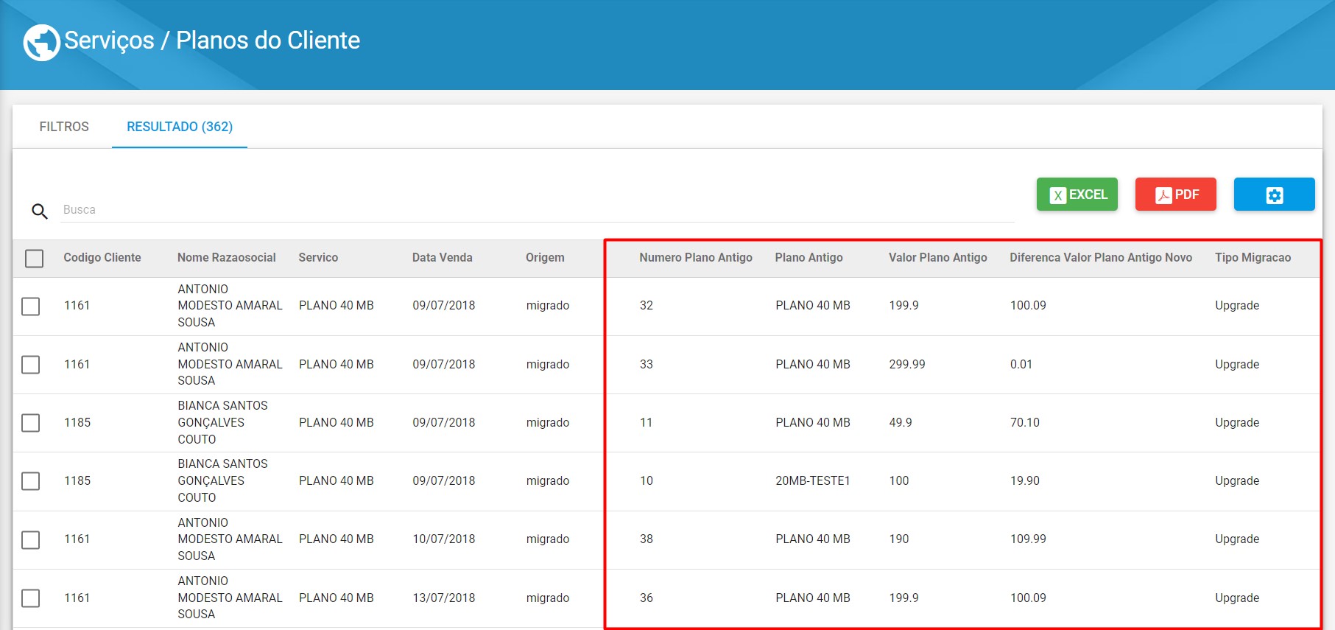This screenshot has width=1335, height=630.
Task: Check the row with Numero Plano Antigo 32
Action: pyautogui.click(x=30, y=306)
